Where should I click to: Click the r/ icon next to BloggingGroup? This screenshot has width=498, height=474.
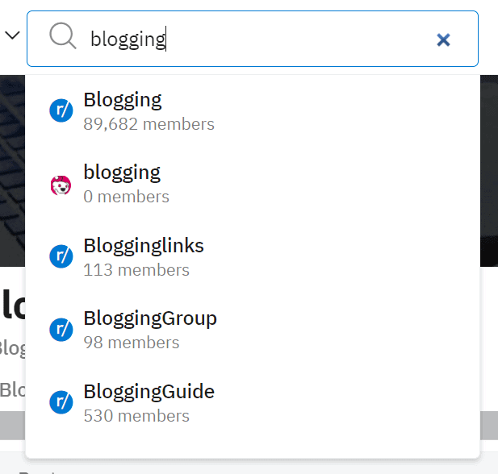click(61, 329)
